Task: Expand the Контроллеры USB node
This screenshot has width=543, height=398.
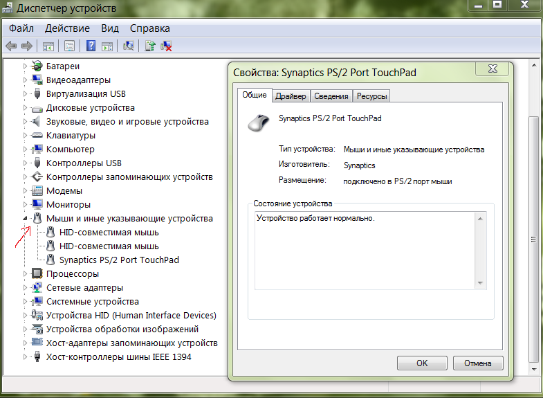Action: click(x=25, y=163)
